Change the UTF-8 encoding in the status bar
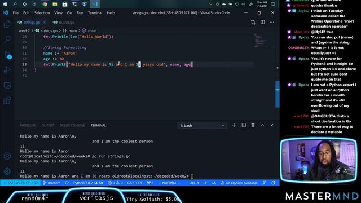The width and height of the screenshot is (361, 203). tap(194, 183)
